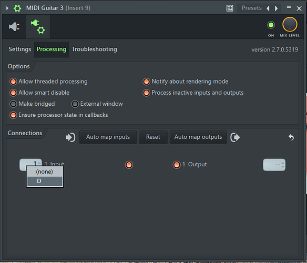This screenshot has height=263, width=307.
Task: Toggle Notify about rendering mode
Action: point(146,82)
